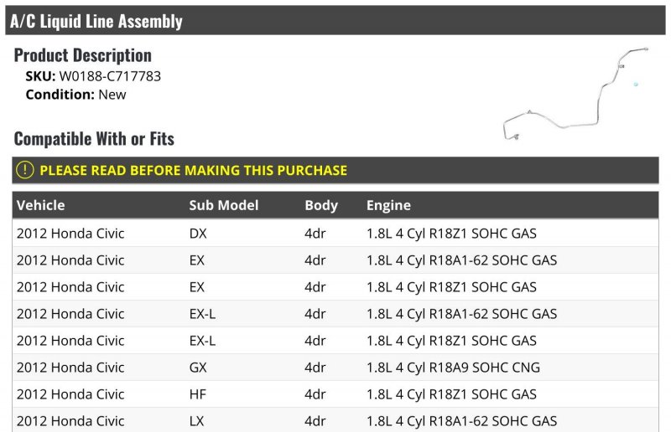
Task: Click the Sub Model column header
Action: (224, 205)
